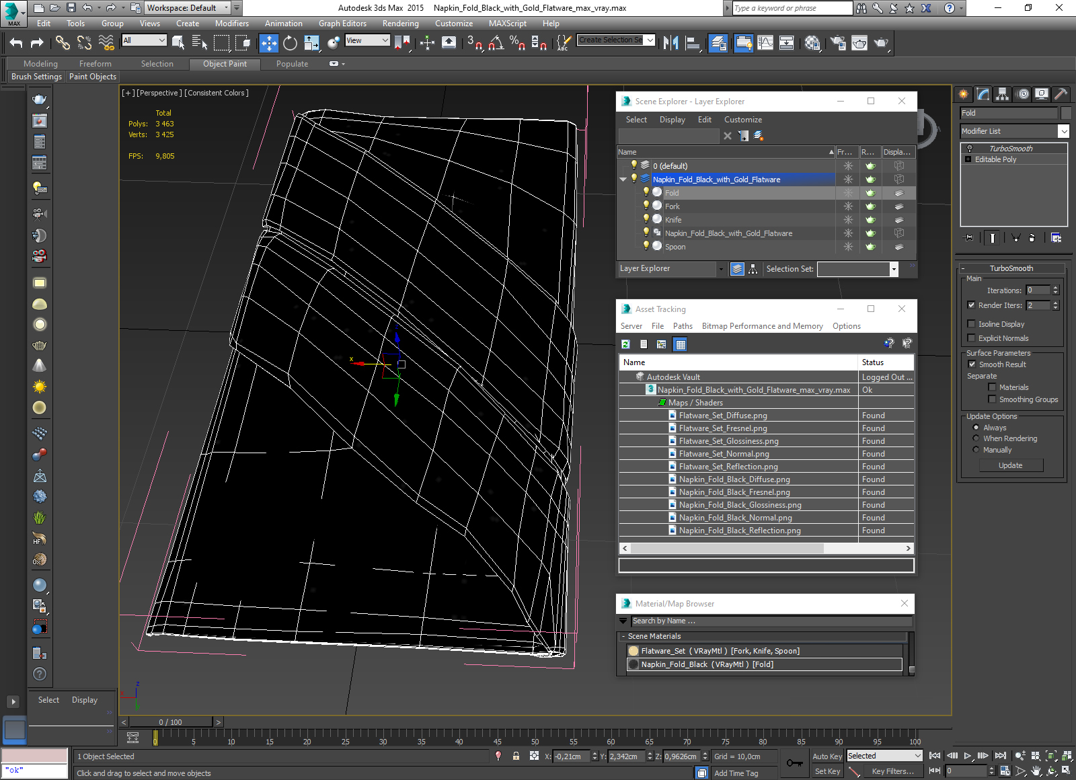1076x780 pixels.
Task: Open the Graph Editors menu
Action: click(342, 24)
